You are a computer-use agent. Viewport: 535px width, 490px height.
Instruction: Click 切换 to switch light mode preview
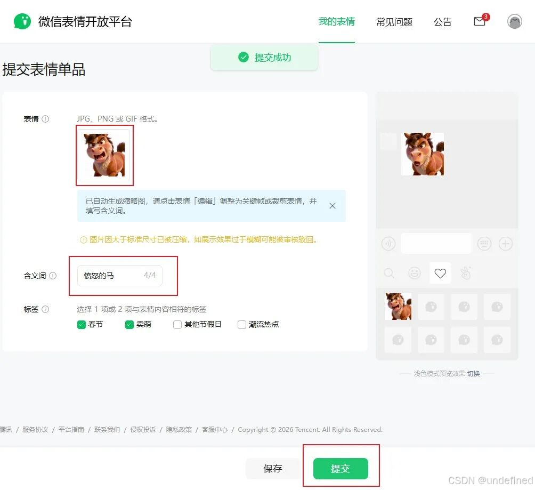click(473, 373)
